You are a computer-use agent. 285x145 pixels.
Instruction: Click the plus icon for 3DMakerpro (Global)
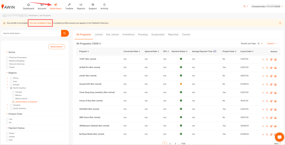(x=263, y=126)
